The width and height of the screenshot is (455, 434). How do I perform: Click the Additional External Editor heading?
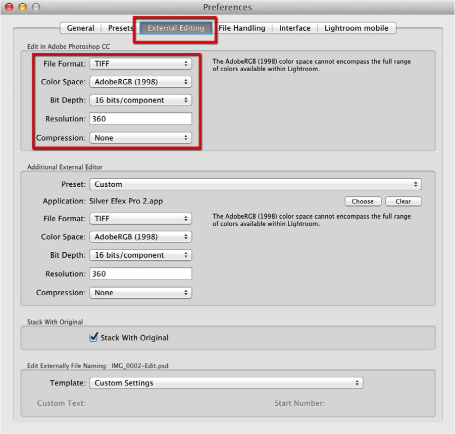point(65,167)
